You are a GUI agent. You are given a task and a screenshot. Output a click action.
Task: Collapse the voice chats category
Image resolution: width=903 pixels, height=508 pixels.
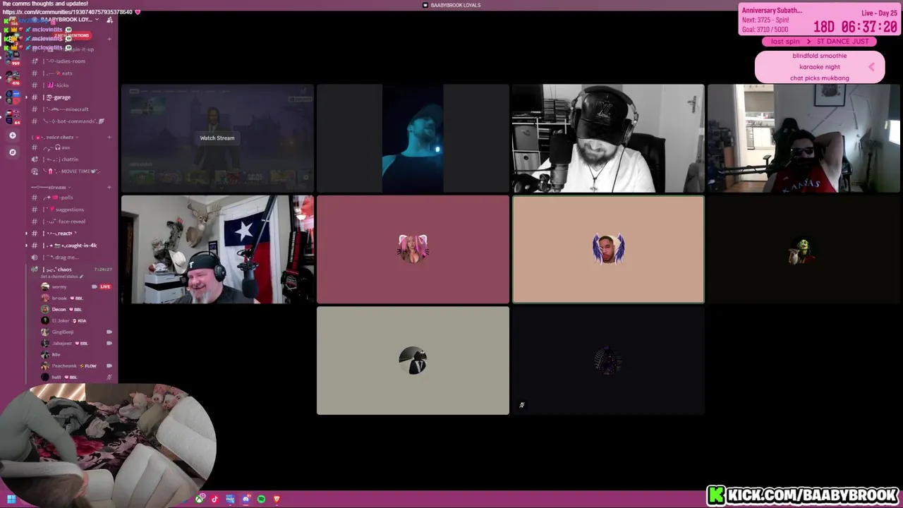pyautogui.click(x=56, y=137)
